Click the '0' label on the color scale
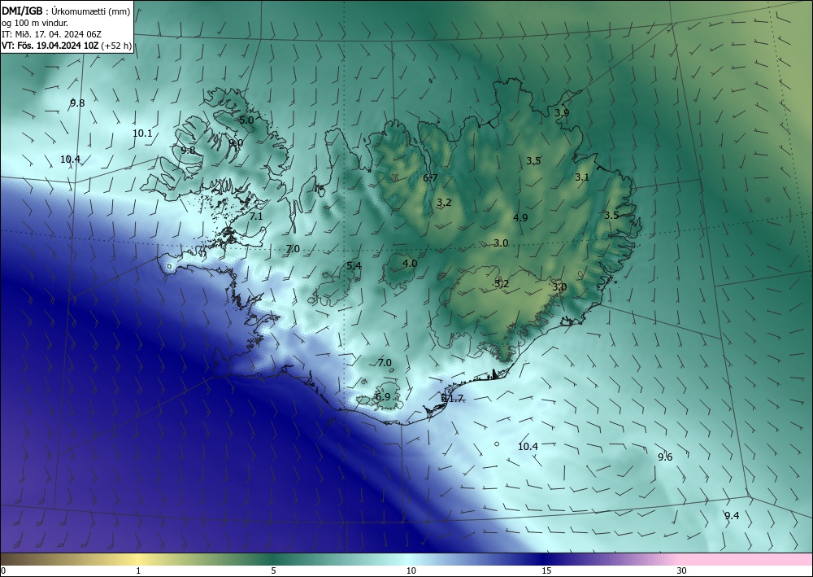This screenshot has width=813, height=577. coord(3,570)
